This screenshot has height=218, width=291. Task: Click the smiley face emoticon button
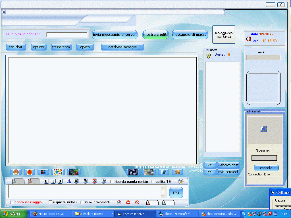tap(16, 172)
